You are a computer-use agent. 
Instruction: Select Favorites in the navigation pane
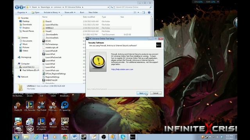tap(25, 18)
